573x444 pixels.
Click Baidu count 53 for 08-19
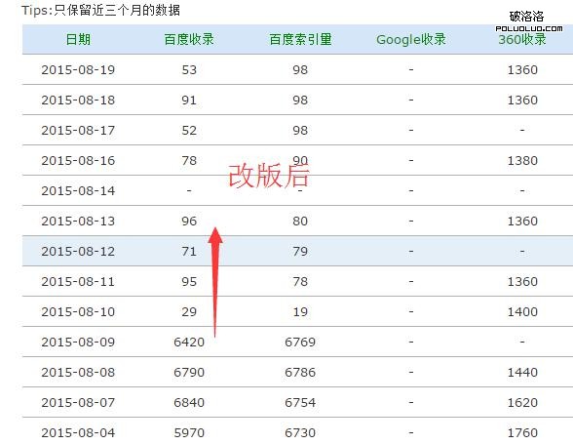(x=189, y=69)
